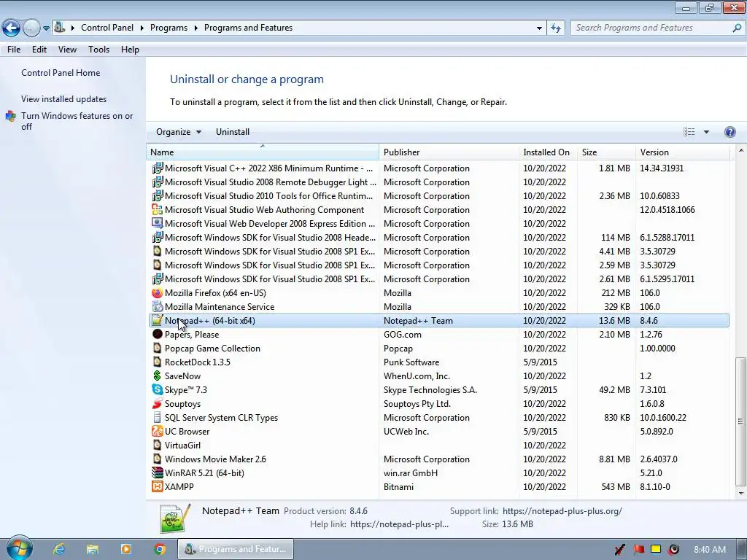Select the SQL Server System CLR Types icon
747x560 pixels.
(x=157, y=418)
